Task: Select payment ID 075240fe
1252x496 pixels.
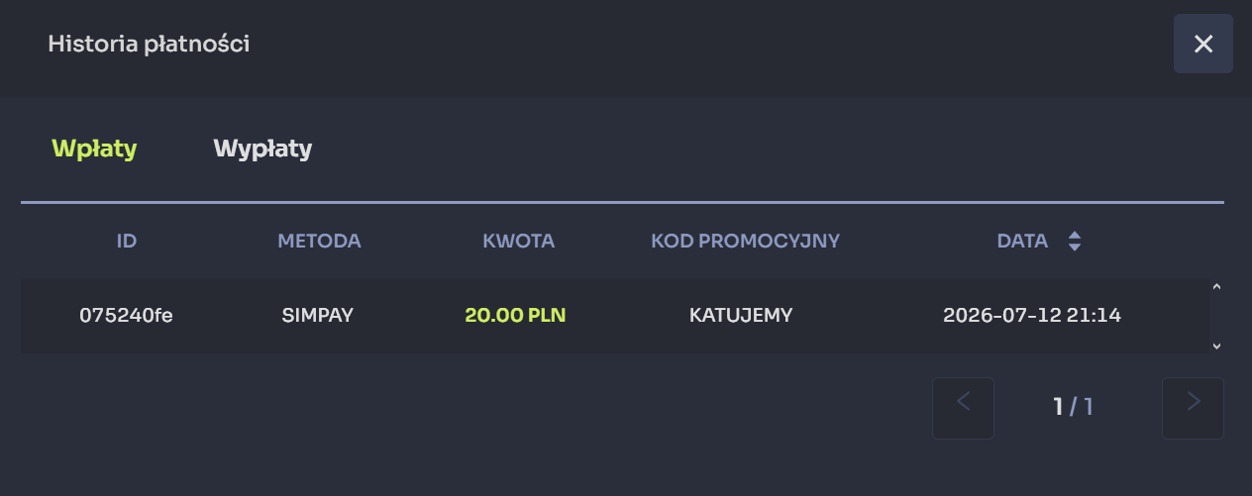Action: pos(126,316)
